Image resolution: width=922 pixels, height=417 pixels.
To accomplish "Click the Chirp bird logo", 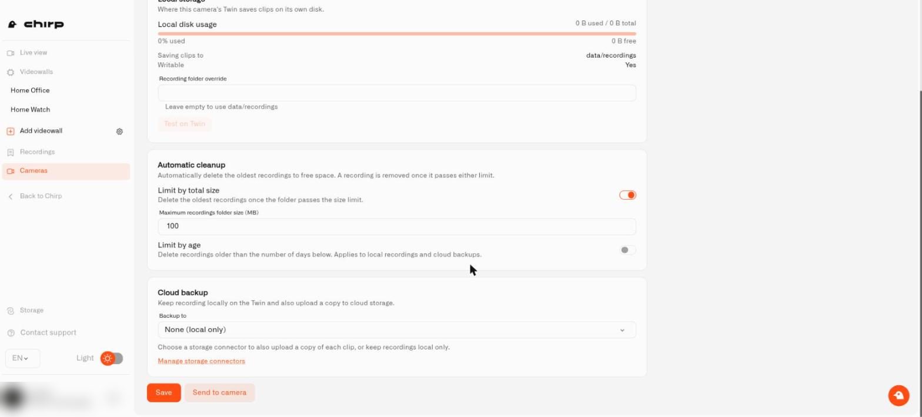I will point(13,24).
